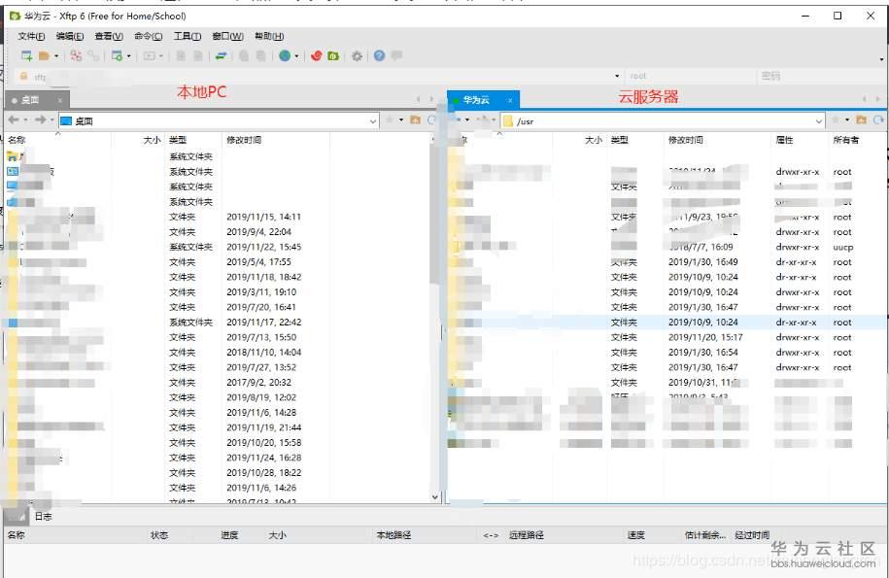Open Options with the gear icon

(357, 56)
